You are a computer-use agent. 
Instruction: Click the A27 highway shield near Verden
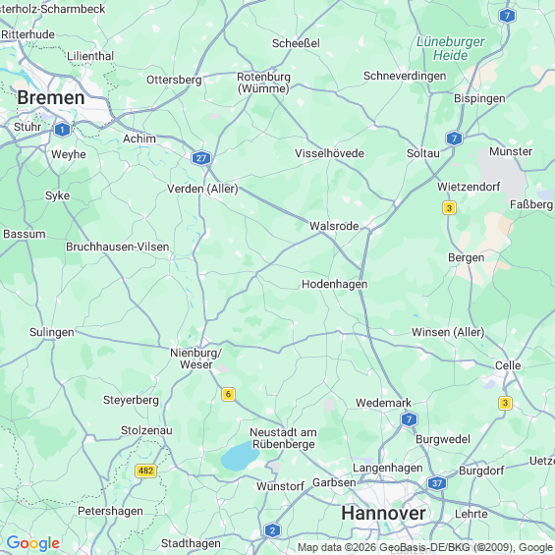coord(201,158)
